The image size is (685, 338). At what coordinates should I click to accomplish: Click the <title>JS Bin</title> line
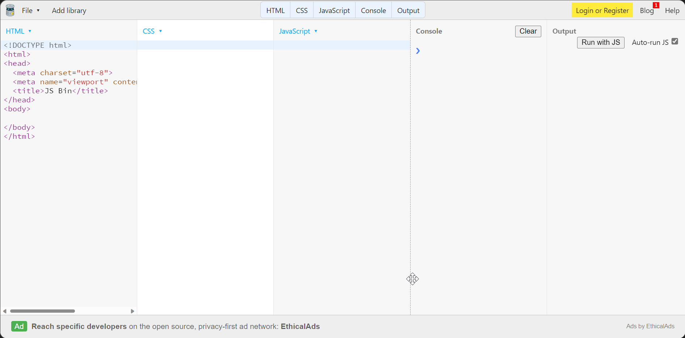[60, 91]
